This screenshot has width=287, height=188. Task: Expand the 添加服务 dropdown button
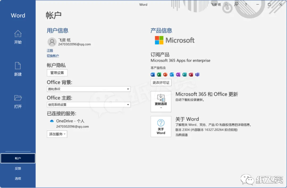coord(57,134)
